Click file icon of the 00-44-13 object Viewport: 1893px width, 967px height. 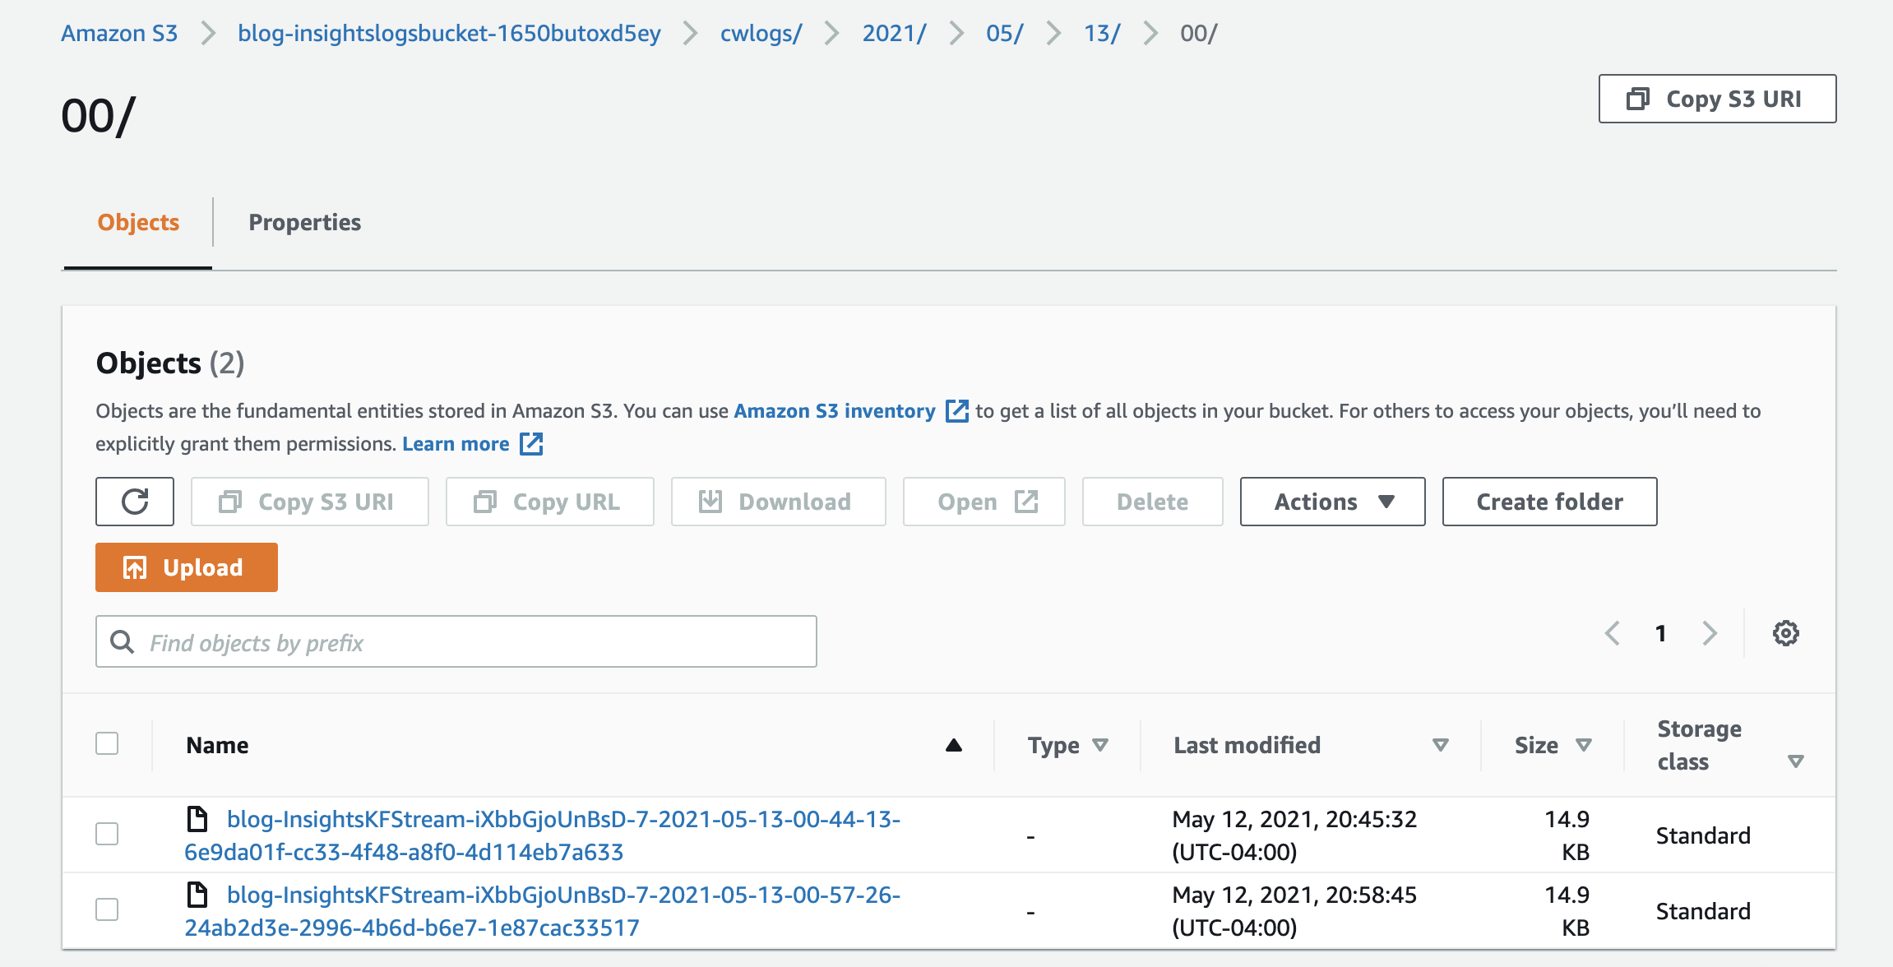tap(197, 819)
